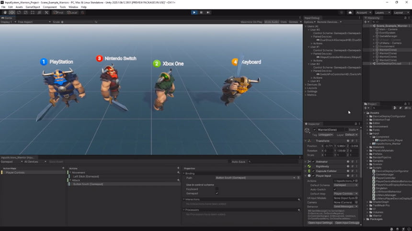Image resolution: width=412 pixels, height=231 pixels.
Task: Open custom editor tools wrench icon
Action: coord(46,12)
